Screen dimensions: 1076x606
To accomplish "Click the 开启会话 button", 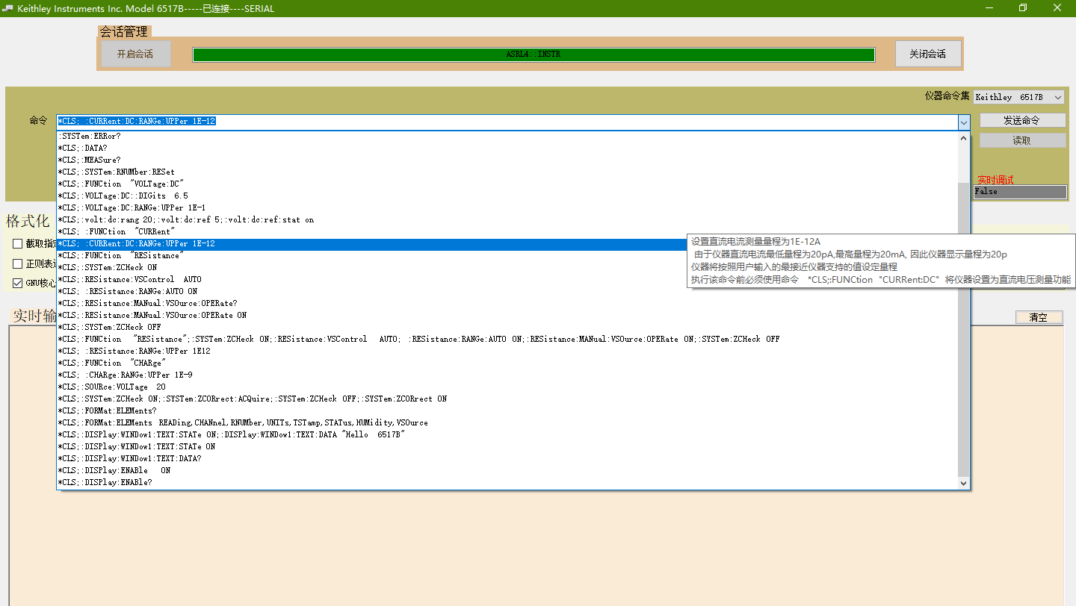I will [x=135, y=54].
